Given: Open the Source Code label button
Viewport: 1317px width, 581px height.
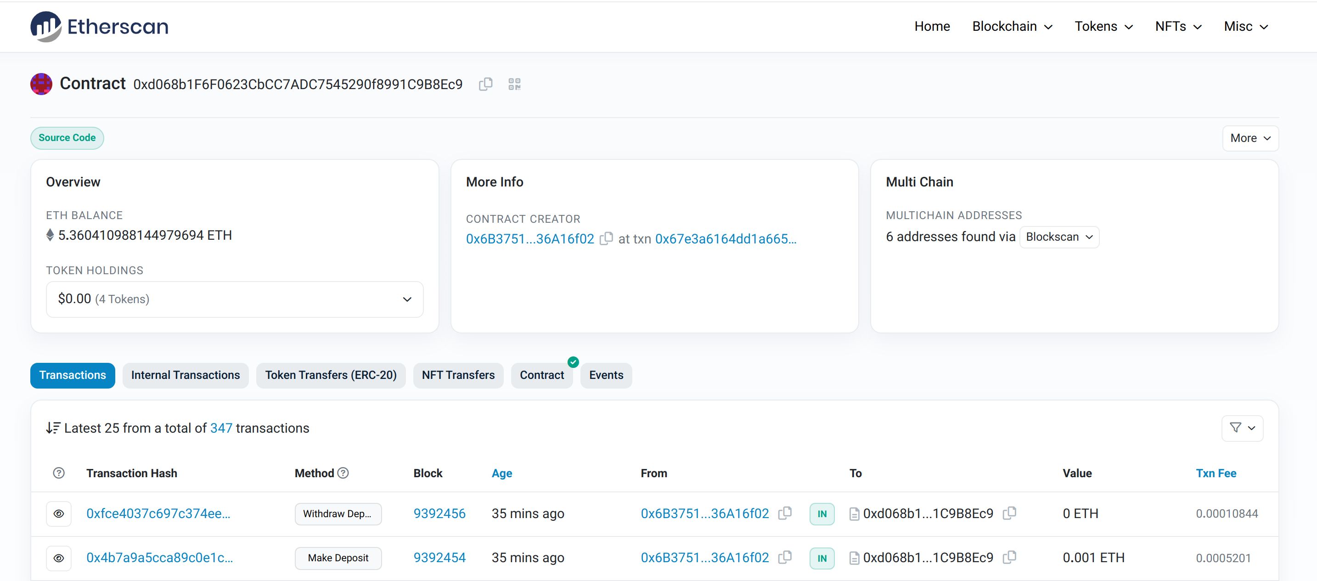Looking at the screenshot, I should (x=66, y=138).
